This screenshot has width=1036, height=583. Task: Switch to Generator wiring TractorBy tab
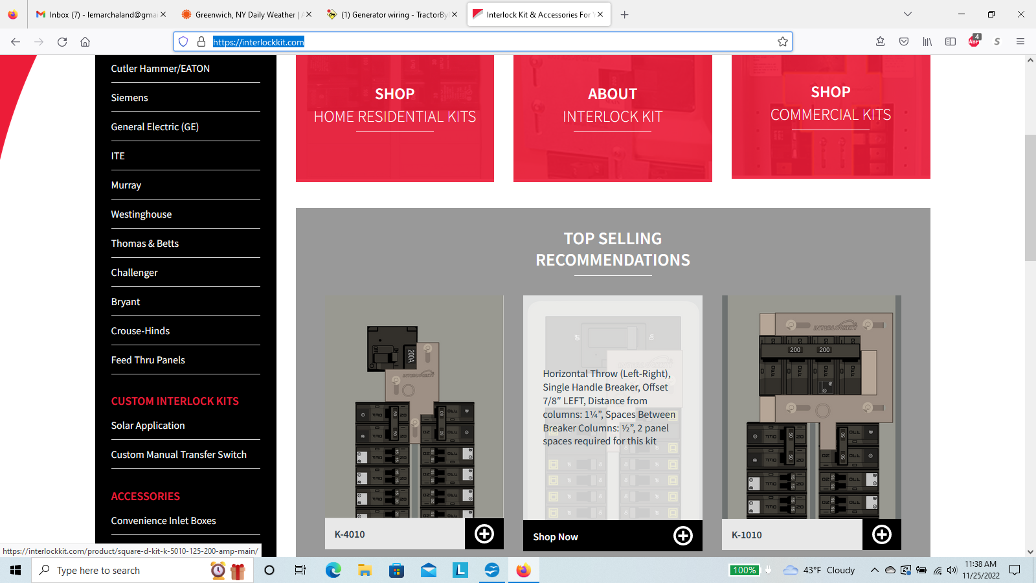pyautogui.click(x=391, y=14)
